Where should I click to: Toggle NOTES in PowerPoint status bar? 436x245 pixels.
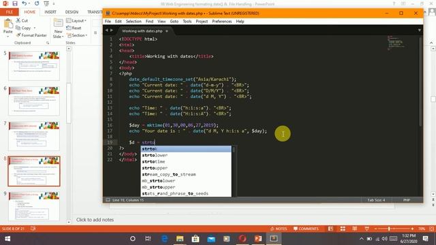point(279,229)
